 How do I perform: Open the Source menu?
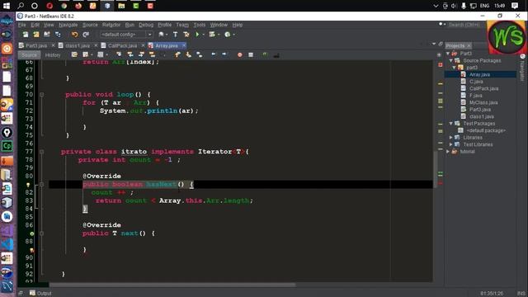tap(90, 25)
